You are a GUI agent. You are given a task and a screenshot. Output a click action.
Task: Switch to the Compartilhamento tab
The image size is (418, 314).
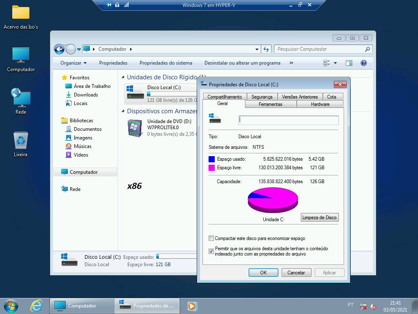(225, 96)
